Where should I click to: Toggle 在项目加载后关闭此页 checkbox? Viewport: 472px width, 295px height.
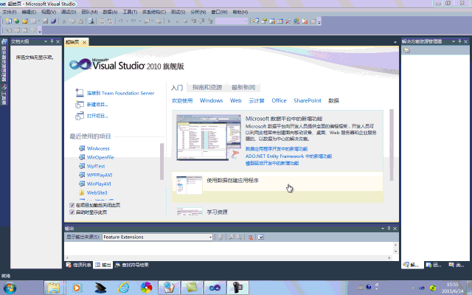click(x=72, y=205)
